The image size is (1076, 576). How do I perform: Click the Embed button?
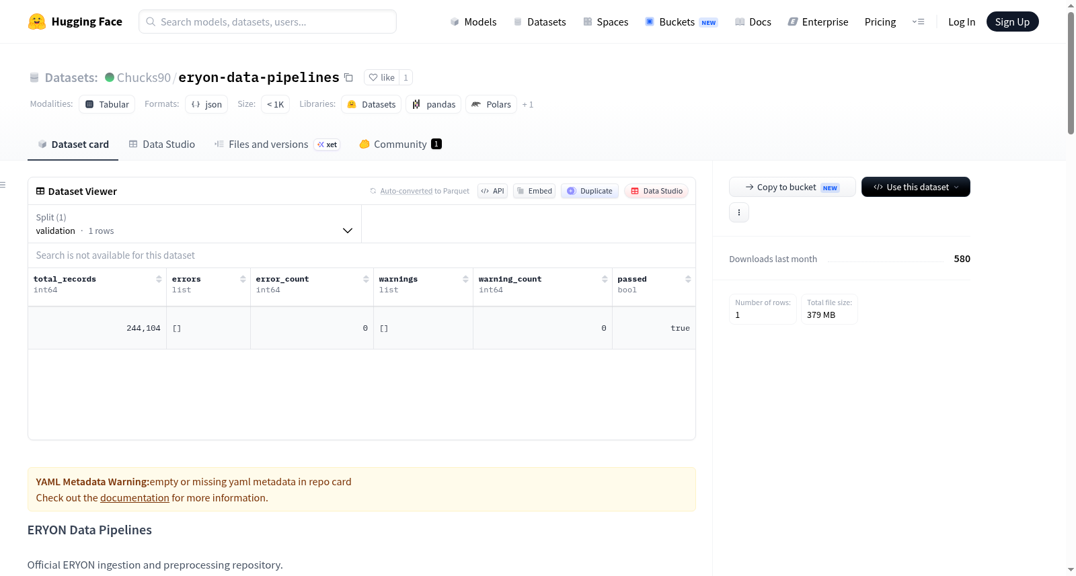[535, 191]
